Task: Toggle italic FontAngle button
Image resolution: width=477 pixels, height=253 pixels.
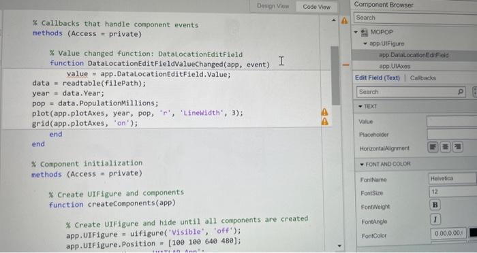Action: point(435,219)
